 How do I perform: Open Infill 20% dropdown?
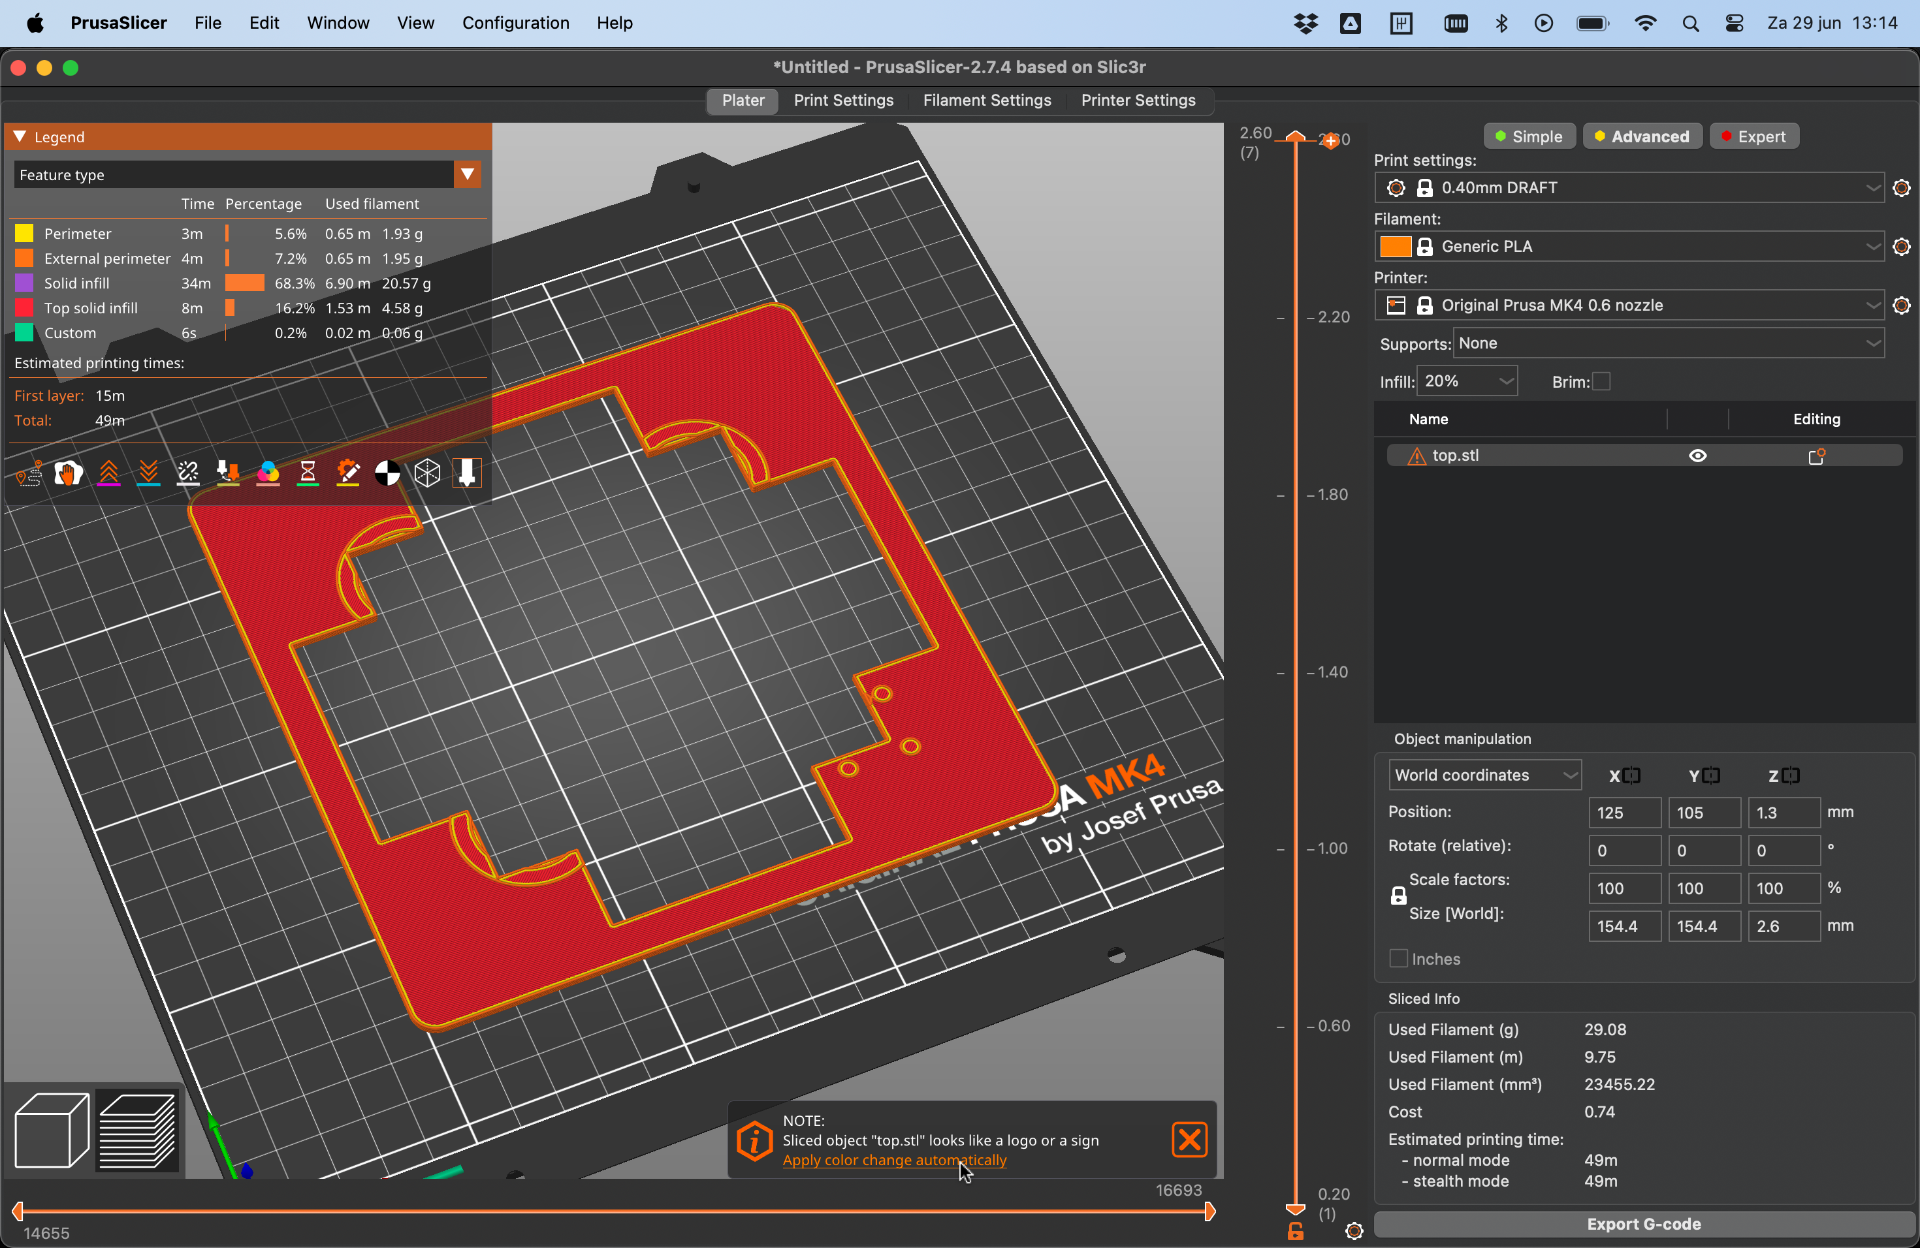1467,381
